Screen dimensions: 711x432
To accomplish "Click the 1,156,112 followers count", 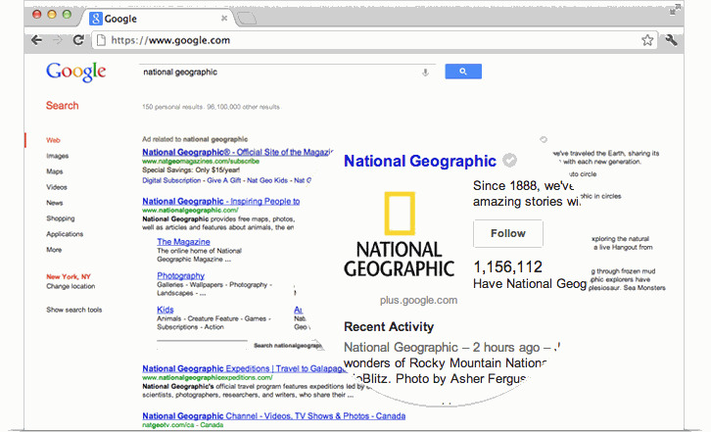I will pyautogui.click(x=507, y=266).
